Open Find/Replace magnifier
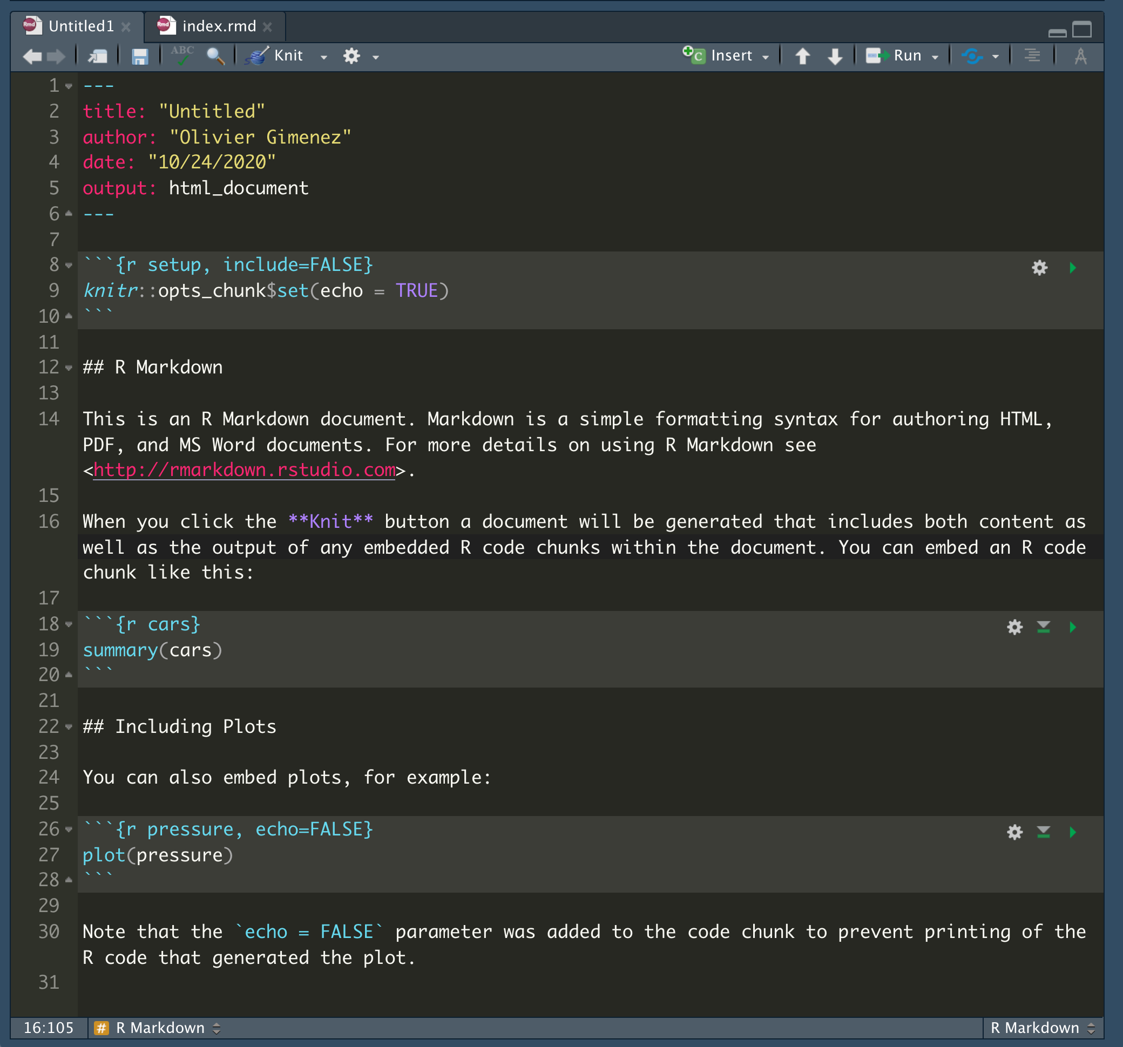1123x1047 pixels. pyautogui.click(x=215, y=56)
